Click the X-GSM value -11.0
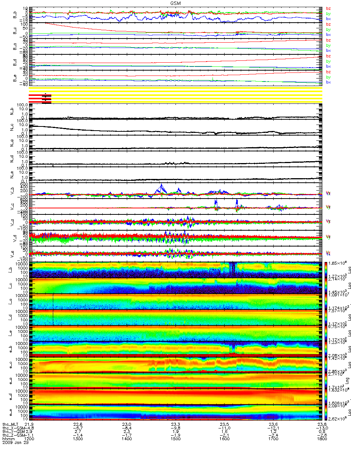 [224, 428]
